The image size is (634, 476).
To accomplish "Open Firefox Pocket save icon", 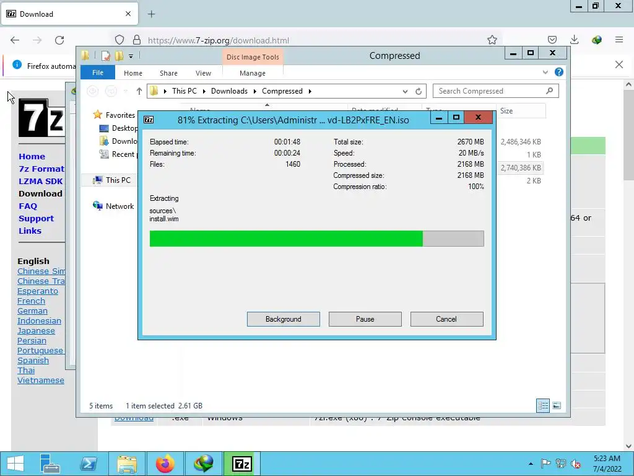I will pyautogui.click(x=552, y=40).
